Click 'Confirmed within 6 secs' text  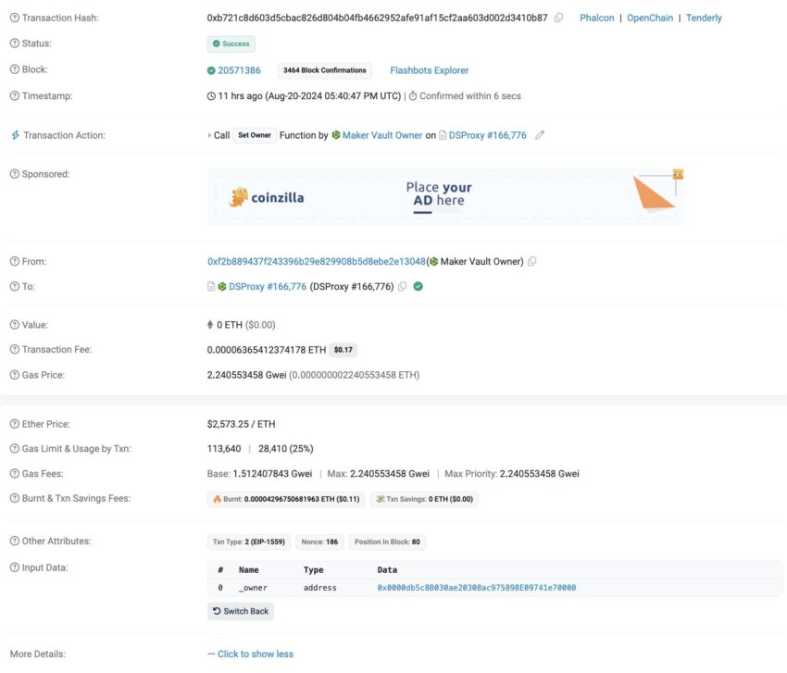[469, 96]
